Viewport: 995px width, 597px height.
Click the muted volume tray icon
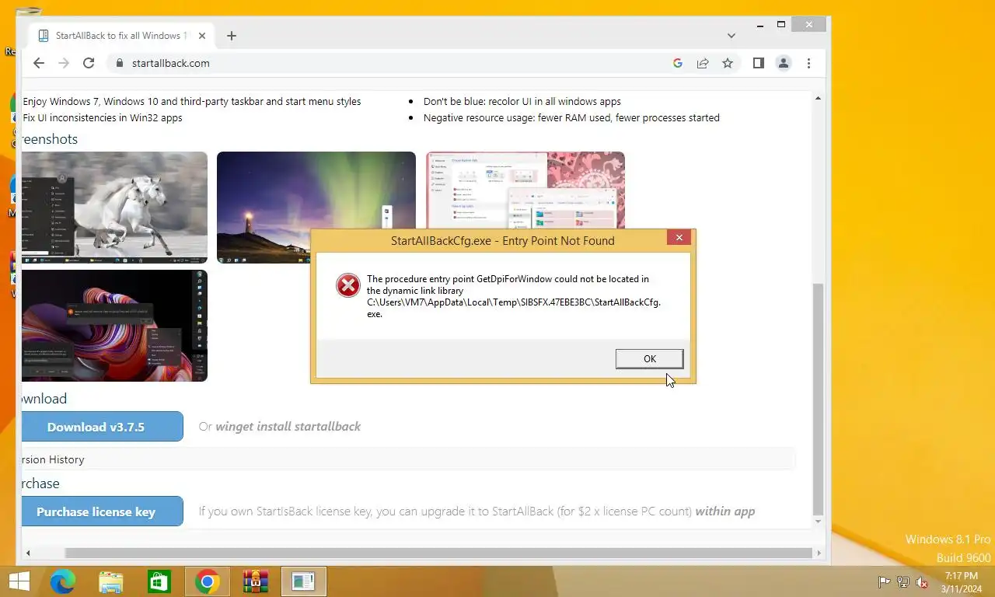[923, 582]
